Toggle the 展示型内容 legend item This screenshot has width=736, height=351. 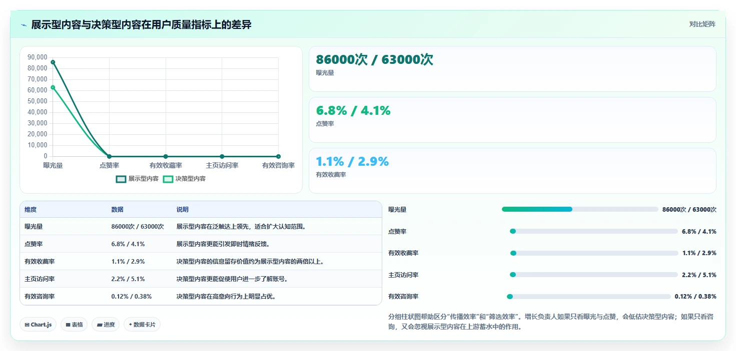137,179
